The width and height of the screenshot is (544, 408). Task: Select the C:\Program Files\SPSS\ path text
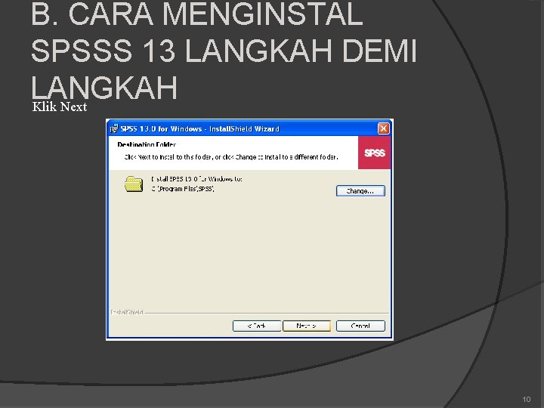(x=183, y=189)
